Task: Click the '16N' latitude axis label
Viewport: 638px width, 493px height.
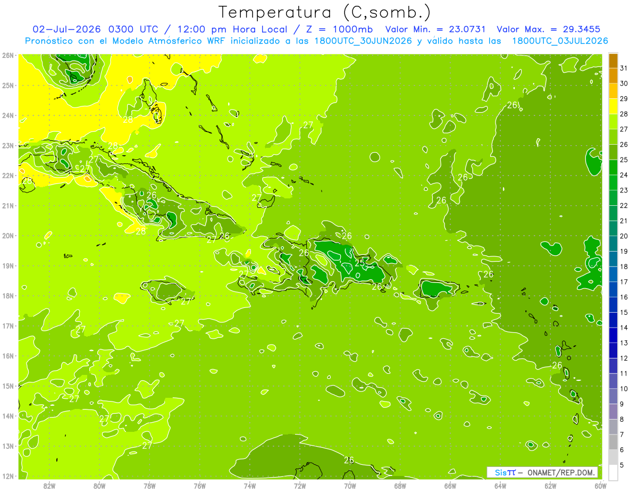Action: pos(8,356)
